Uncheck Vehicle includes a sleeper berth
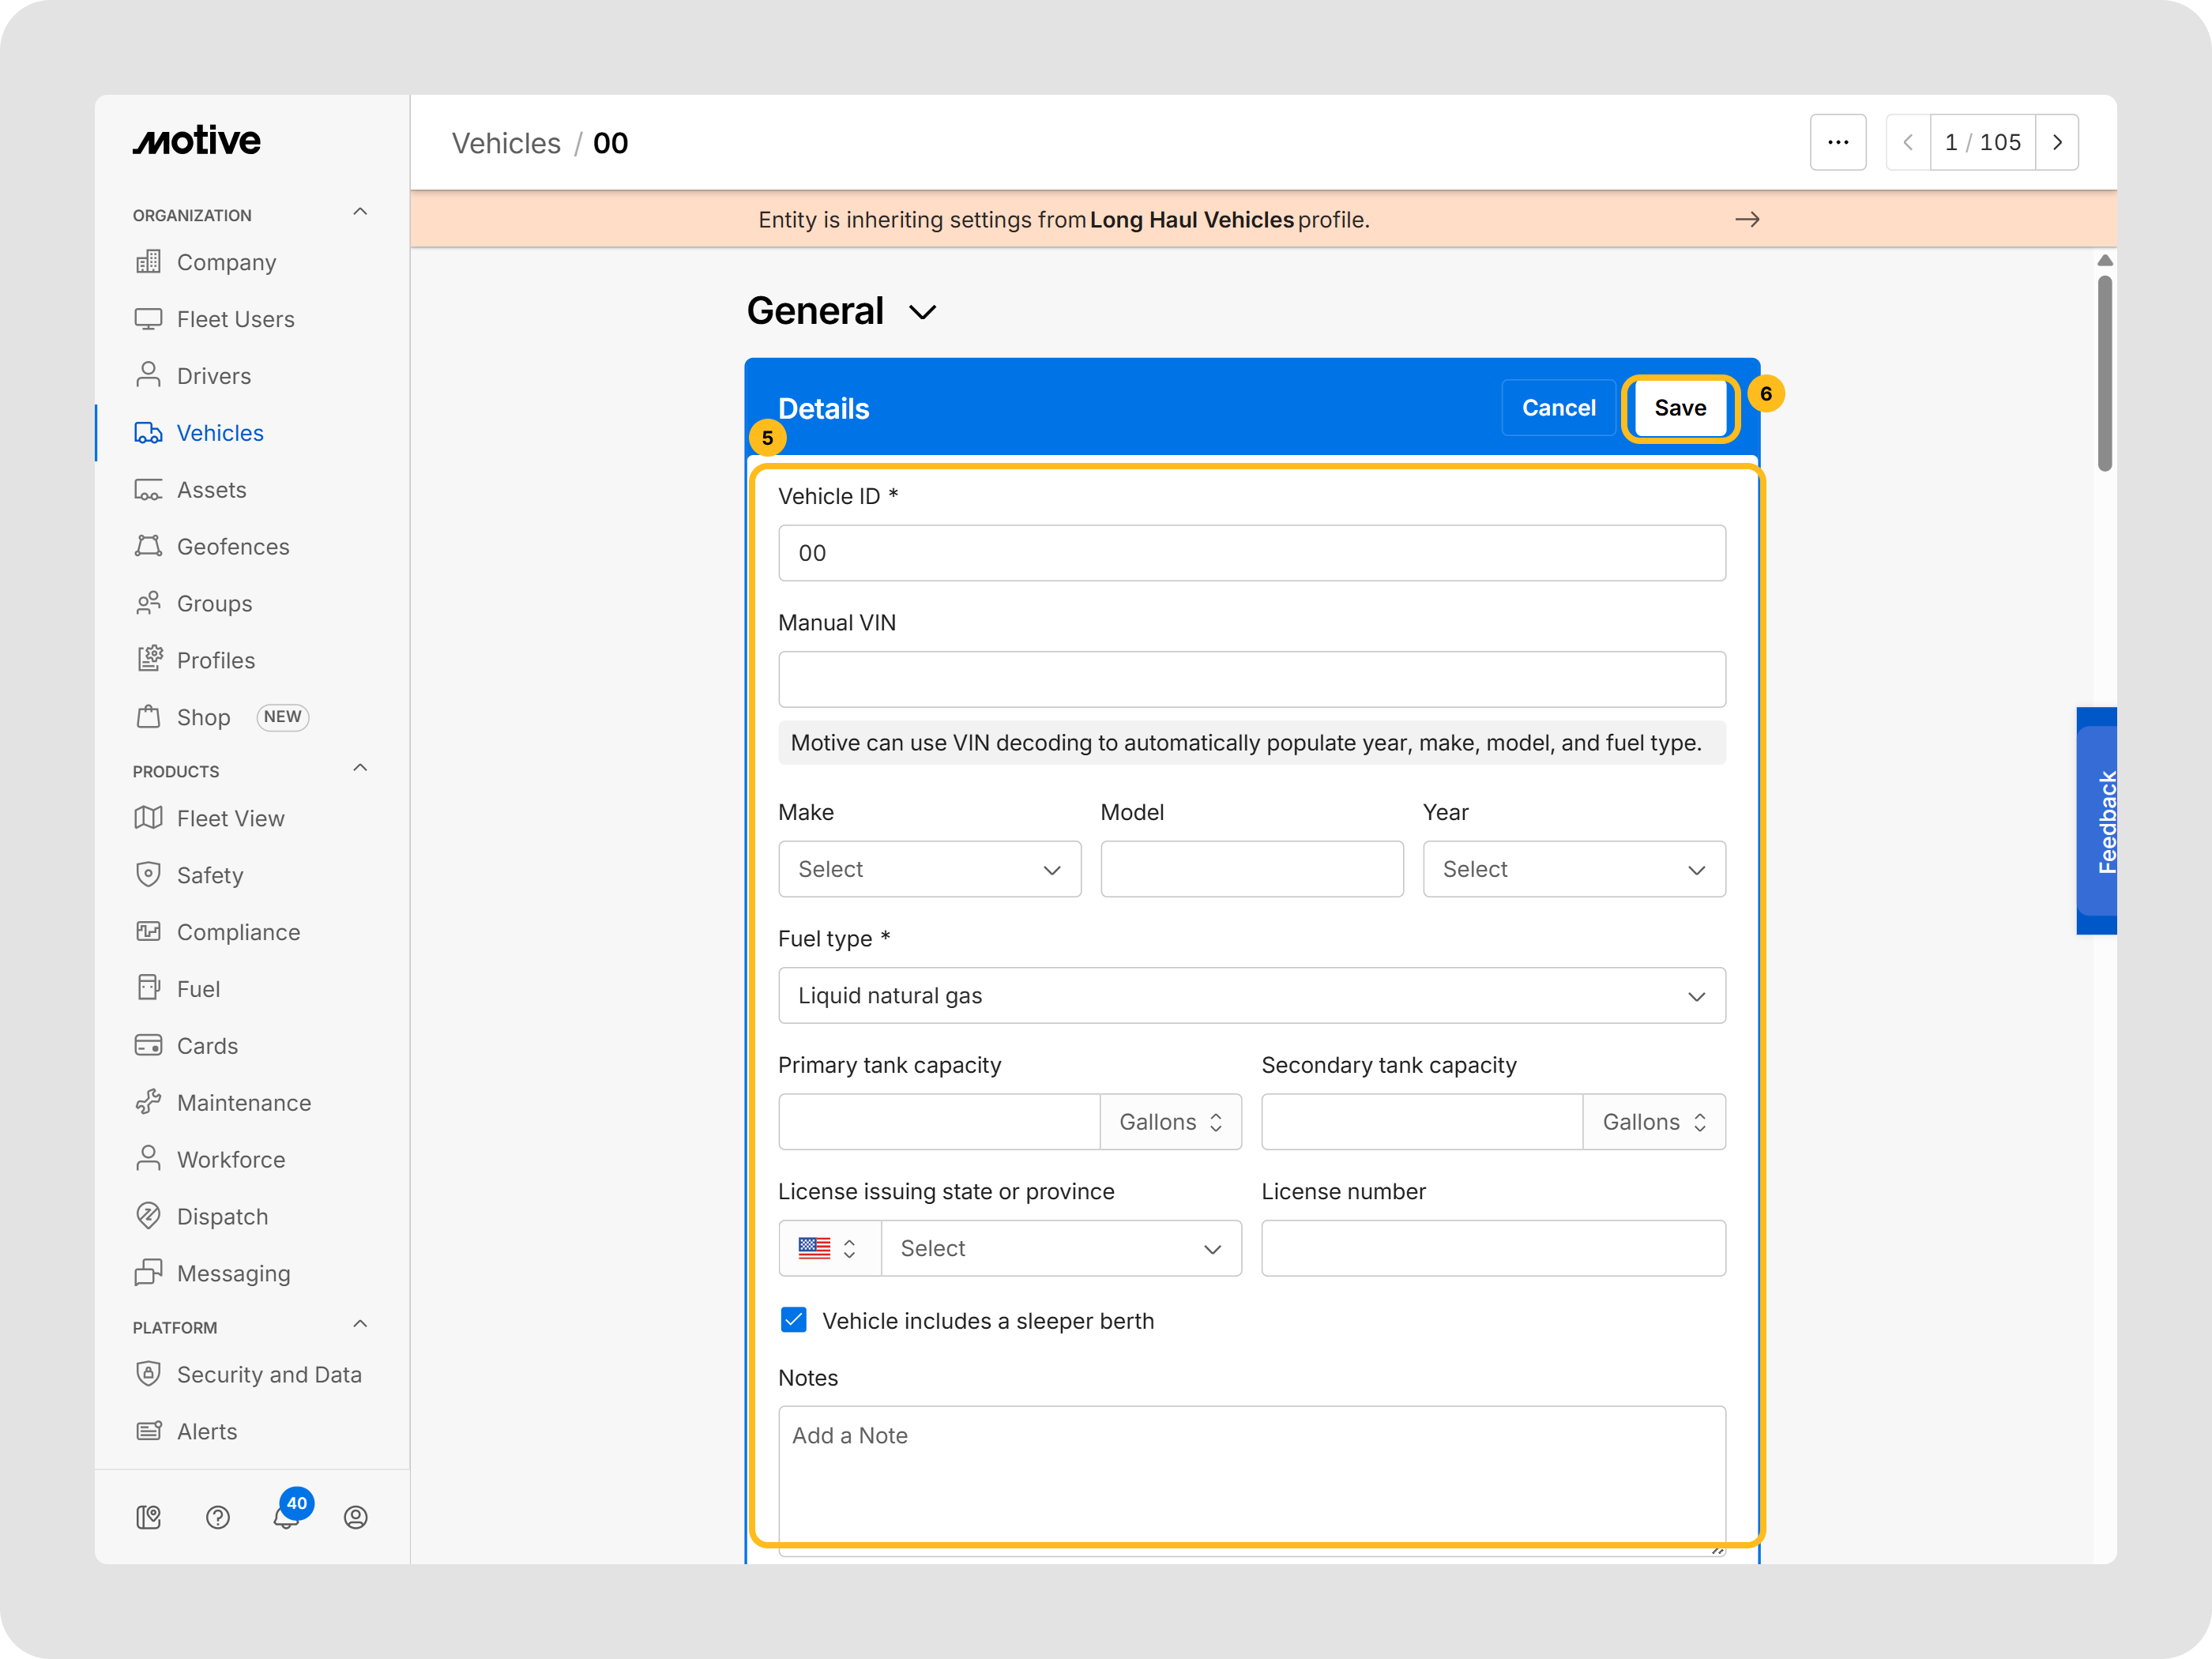 pos(793,1320)
